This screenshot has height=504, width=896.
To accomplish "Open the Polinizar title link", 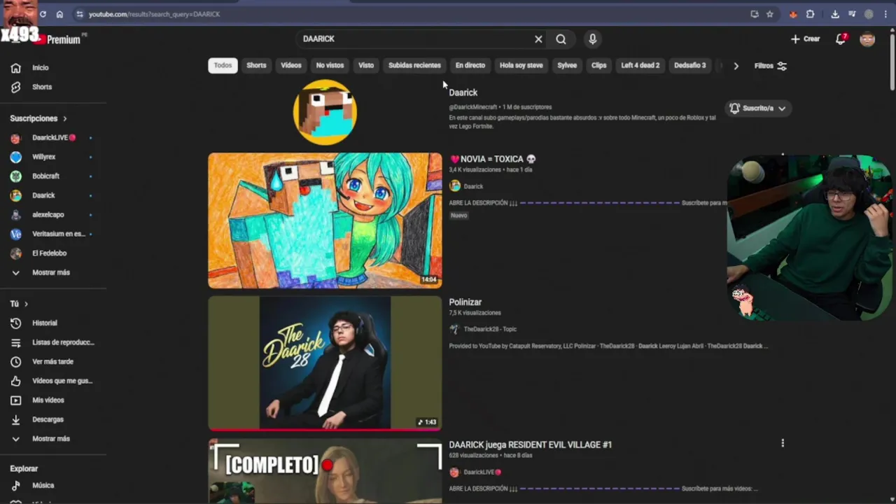I will (x=465, y=302).
